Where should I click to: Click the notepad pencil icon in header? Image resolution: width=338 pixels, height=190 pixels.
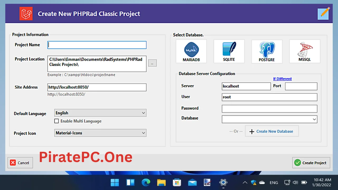tap(323, 14)
